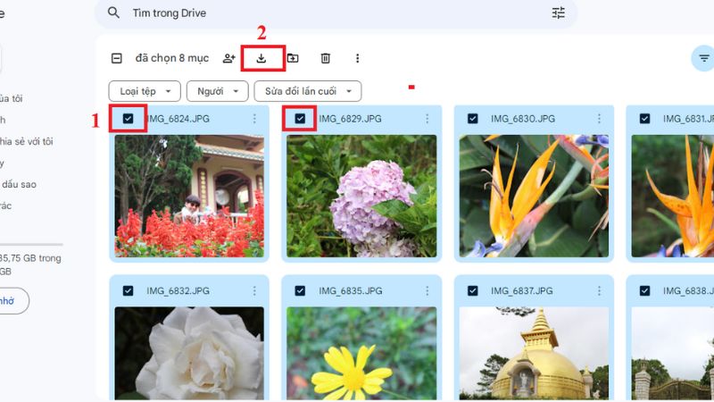This screenshot has width=714, height=402.
Task: Uncheck the IMG_6829.JPG checkbox
Action: click(300, 119)
